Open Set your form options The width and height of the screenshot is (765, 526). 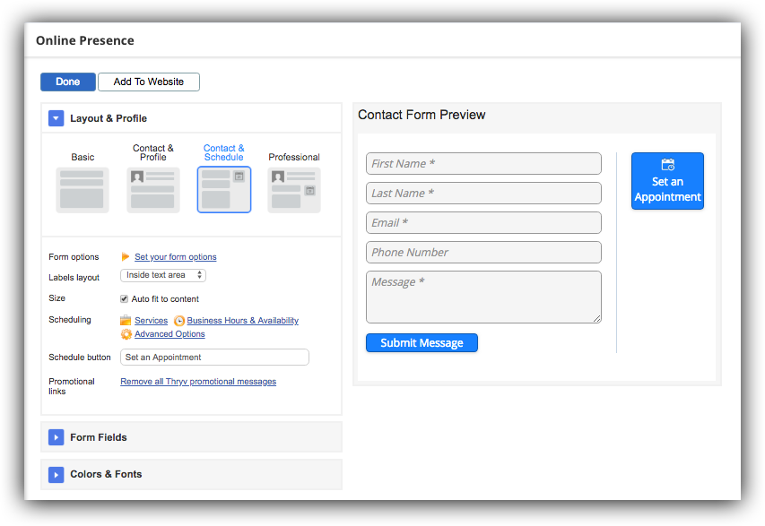pos(175,256)
